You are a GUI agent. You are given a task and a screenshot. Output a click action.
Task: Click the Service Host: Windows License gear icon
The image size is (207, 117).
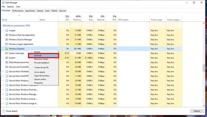(7, 99)
